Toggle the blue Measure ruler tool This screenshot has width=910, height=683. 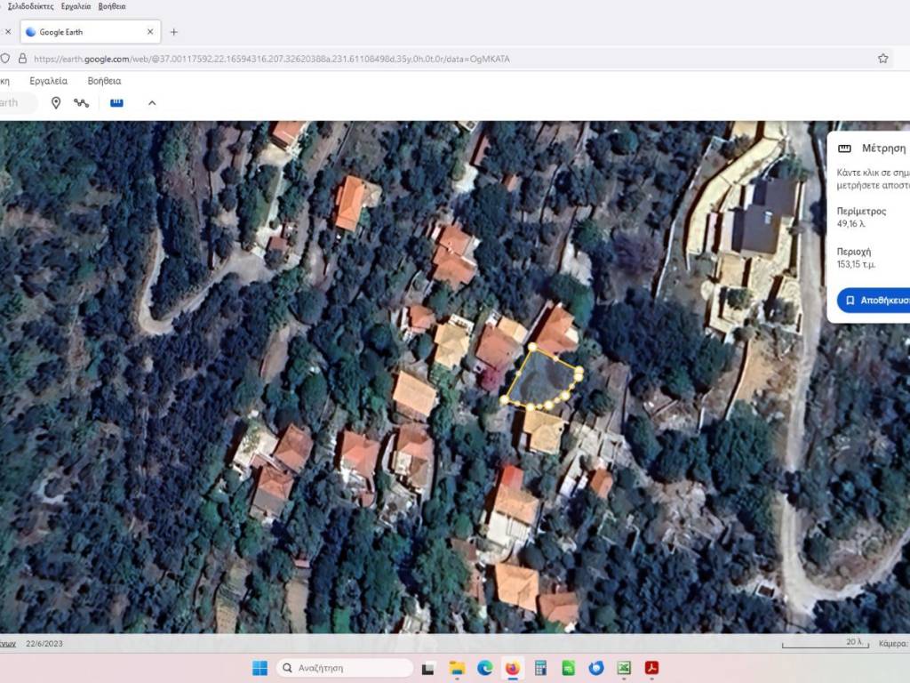point(116,103)
